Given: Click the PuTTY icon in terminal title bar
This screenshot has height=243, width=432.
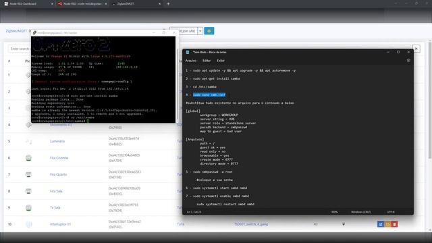Looking at the screenshot, I should 34,33.
